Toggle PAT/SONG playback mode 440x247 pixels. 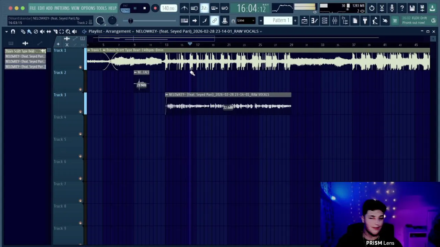point(125,8)
